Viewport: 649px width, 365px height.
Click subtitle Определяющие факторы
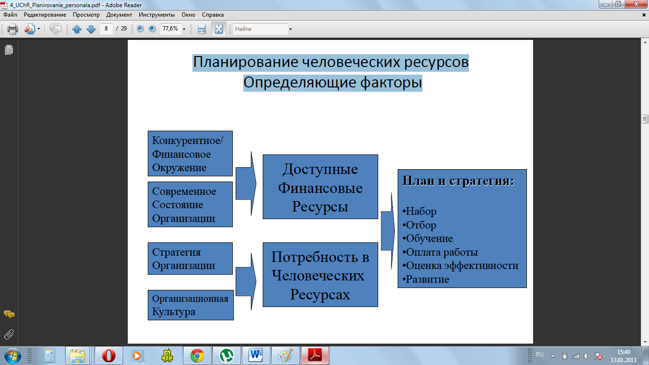(333, 83)
